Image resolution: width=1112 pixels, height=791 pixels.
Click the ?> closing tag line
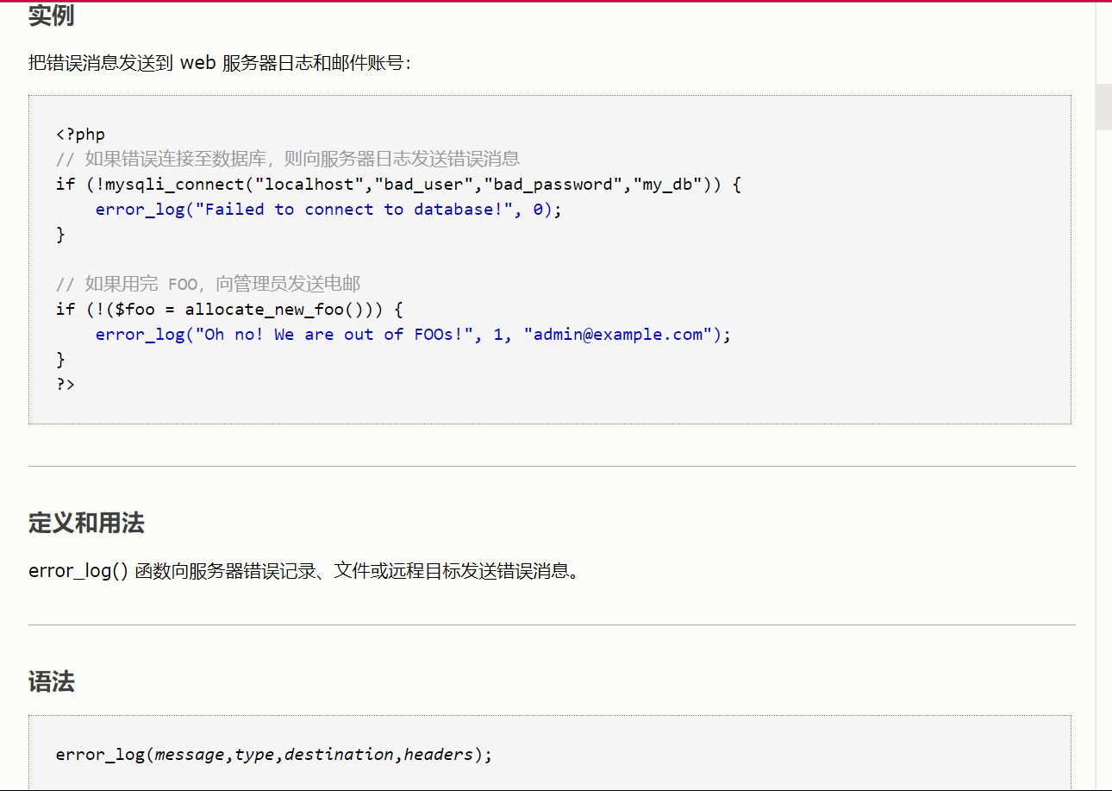[65, 384]
